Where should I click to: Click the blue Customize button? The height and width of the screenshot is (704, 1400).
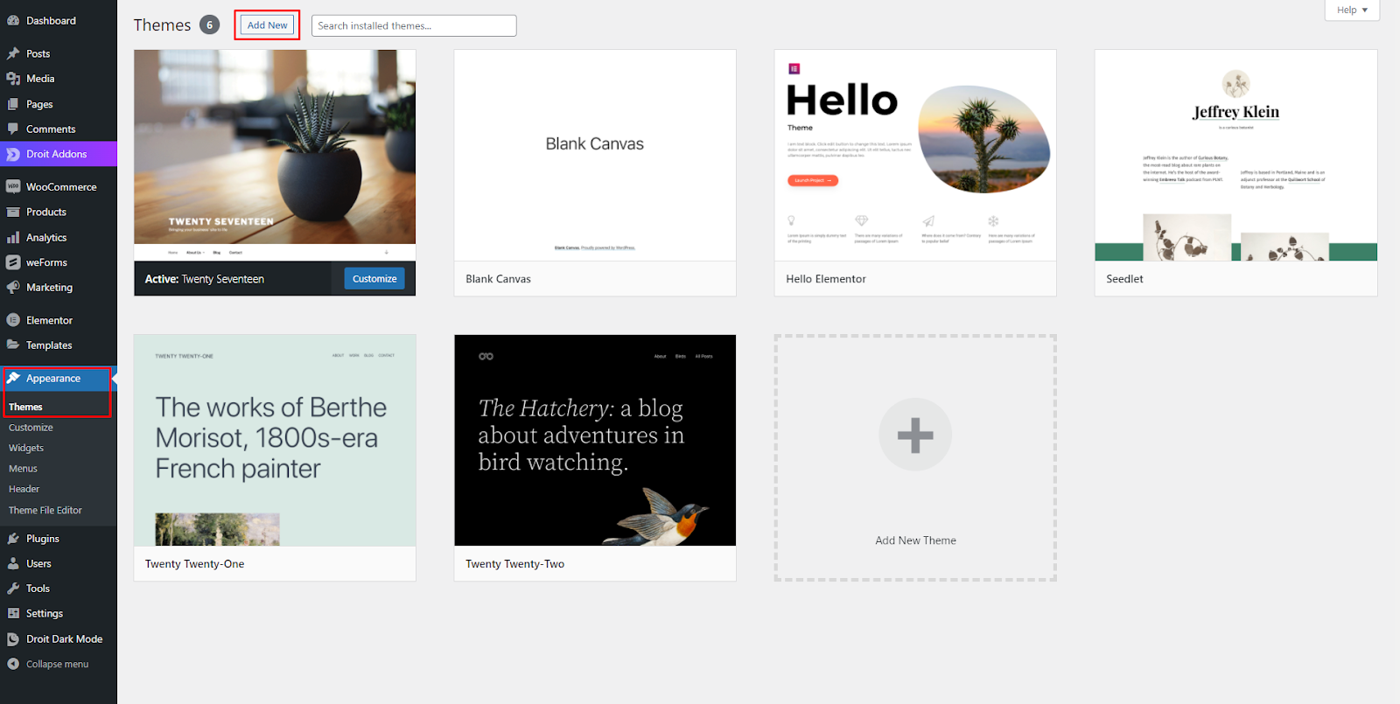click(374, 279)
